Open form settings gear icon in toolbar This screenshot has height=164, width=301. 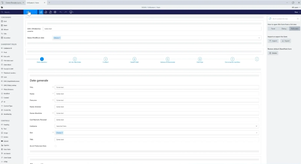(55, 12)
